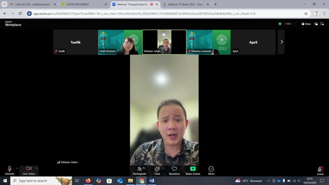Expand video options arrow beside Start Video

click(x=36, y=168)
